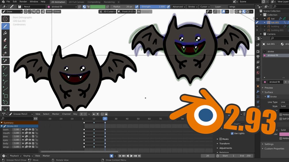This screenshot has width=289, height=162.
Task: Click the strength pressure sensitivity icon
Action: (x=169, y=7)
